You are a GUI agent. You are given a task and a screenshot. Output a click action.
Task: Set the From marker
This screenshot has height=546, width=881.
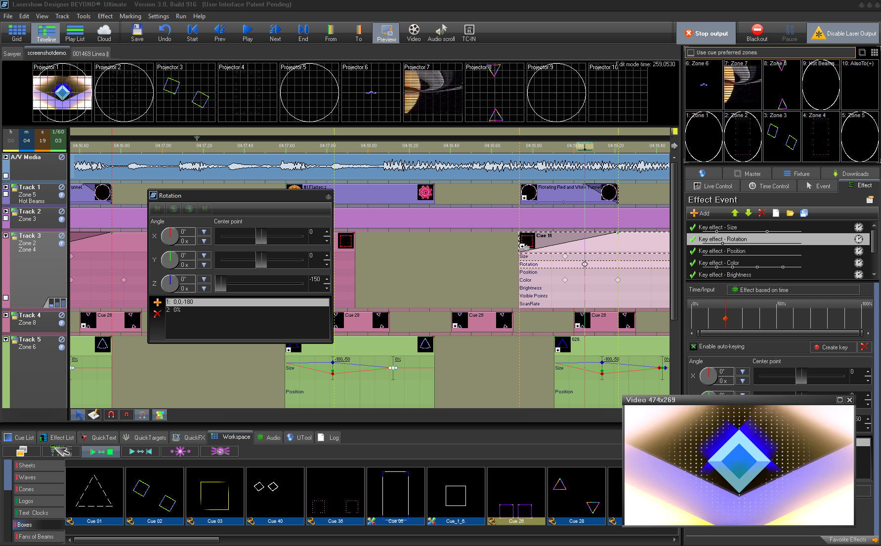(331, 33)
